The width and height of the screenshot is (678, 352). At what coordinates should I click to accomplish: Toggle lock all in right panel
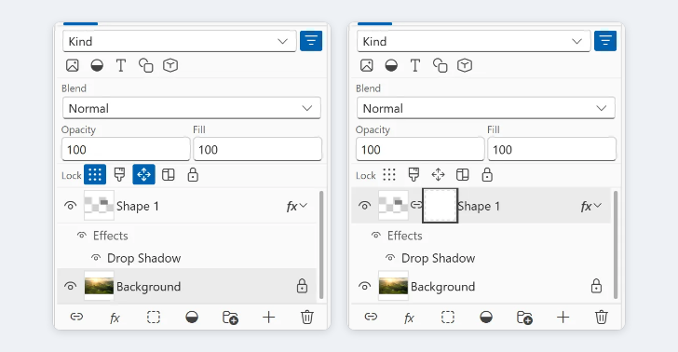pos(487,175)
